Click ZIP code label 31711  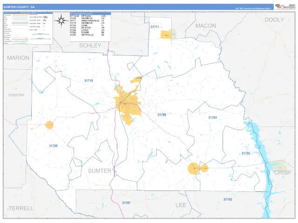[x=155, y=27]
